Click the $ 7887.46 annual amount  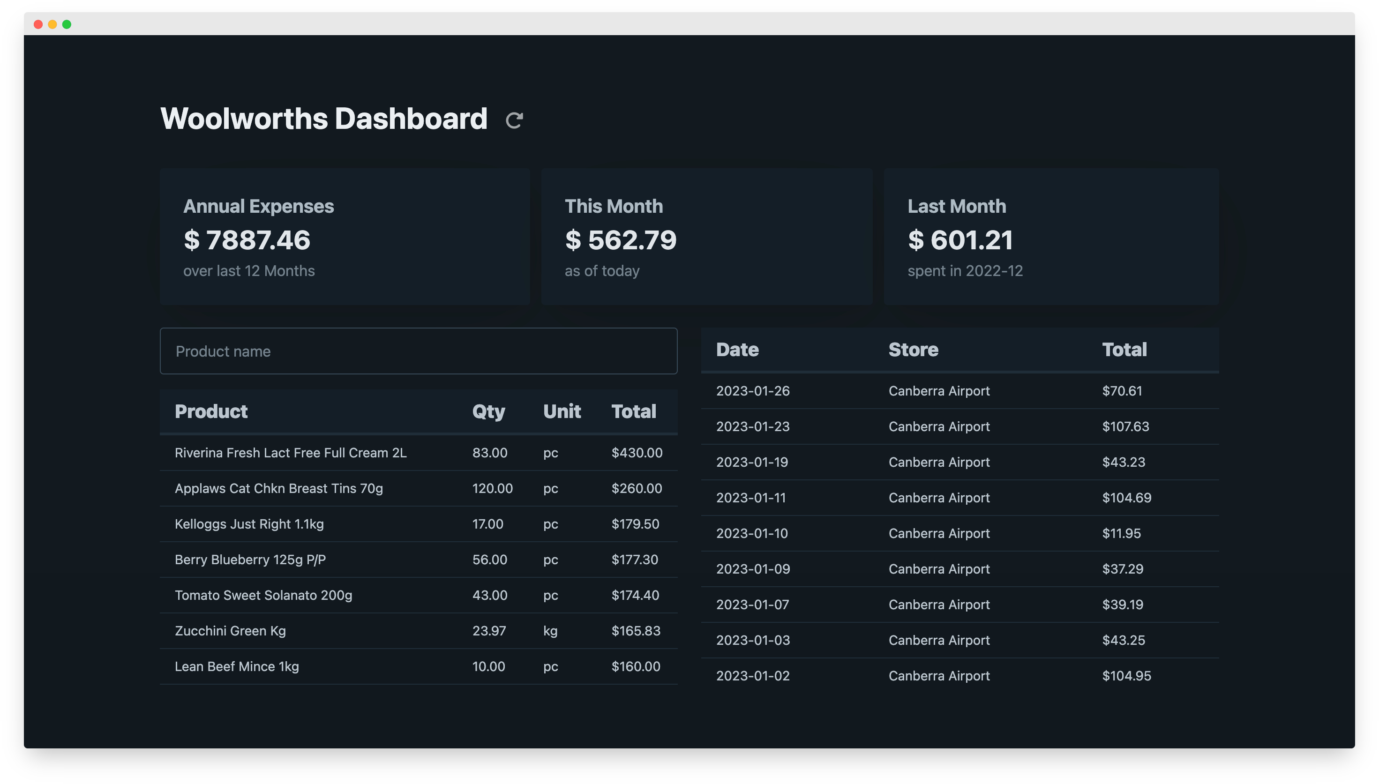(x=247, y=239)
